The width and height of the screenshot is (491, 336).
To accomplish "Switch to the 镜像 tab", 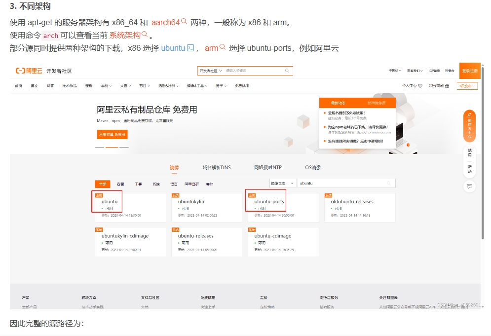I will tap(174, 168).
